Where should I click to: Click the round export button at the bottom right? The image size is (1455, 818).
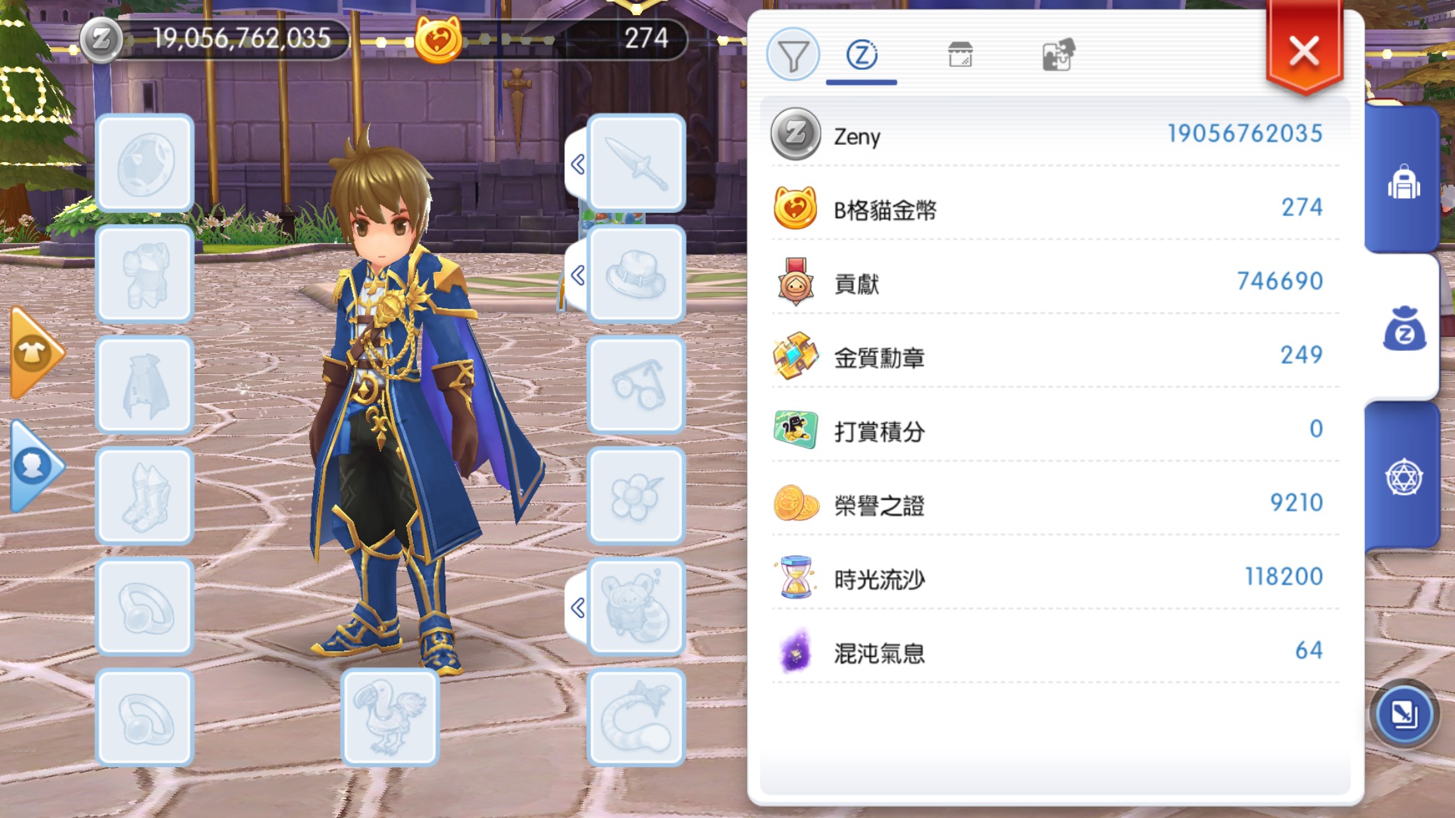click(1404, 715)
